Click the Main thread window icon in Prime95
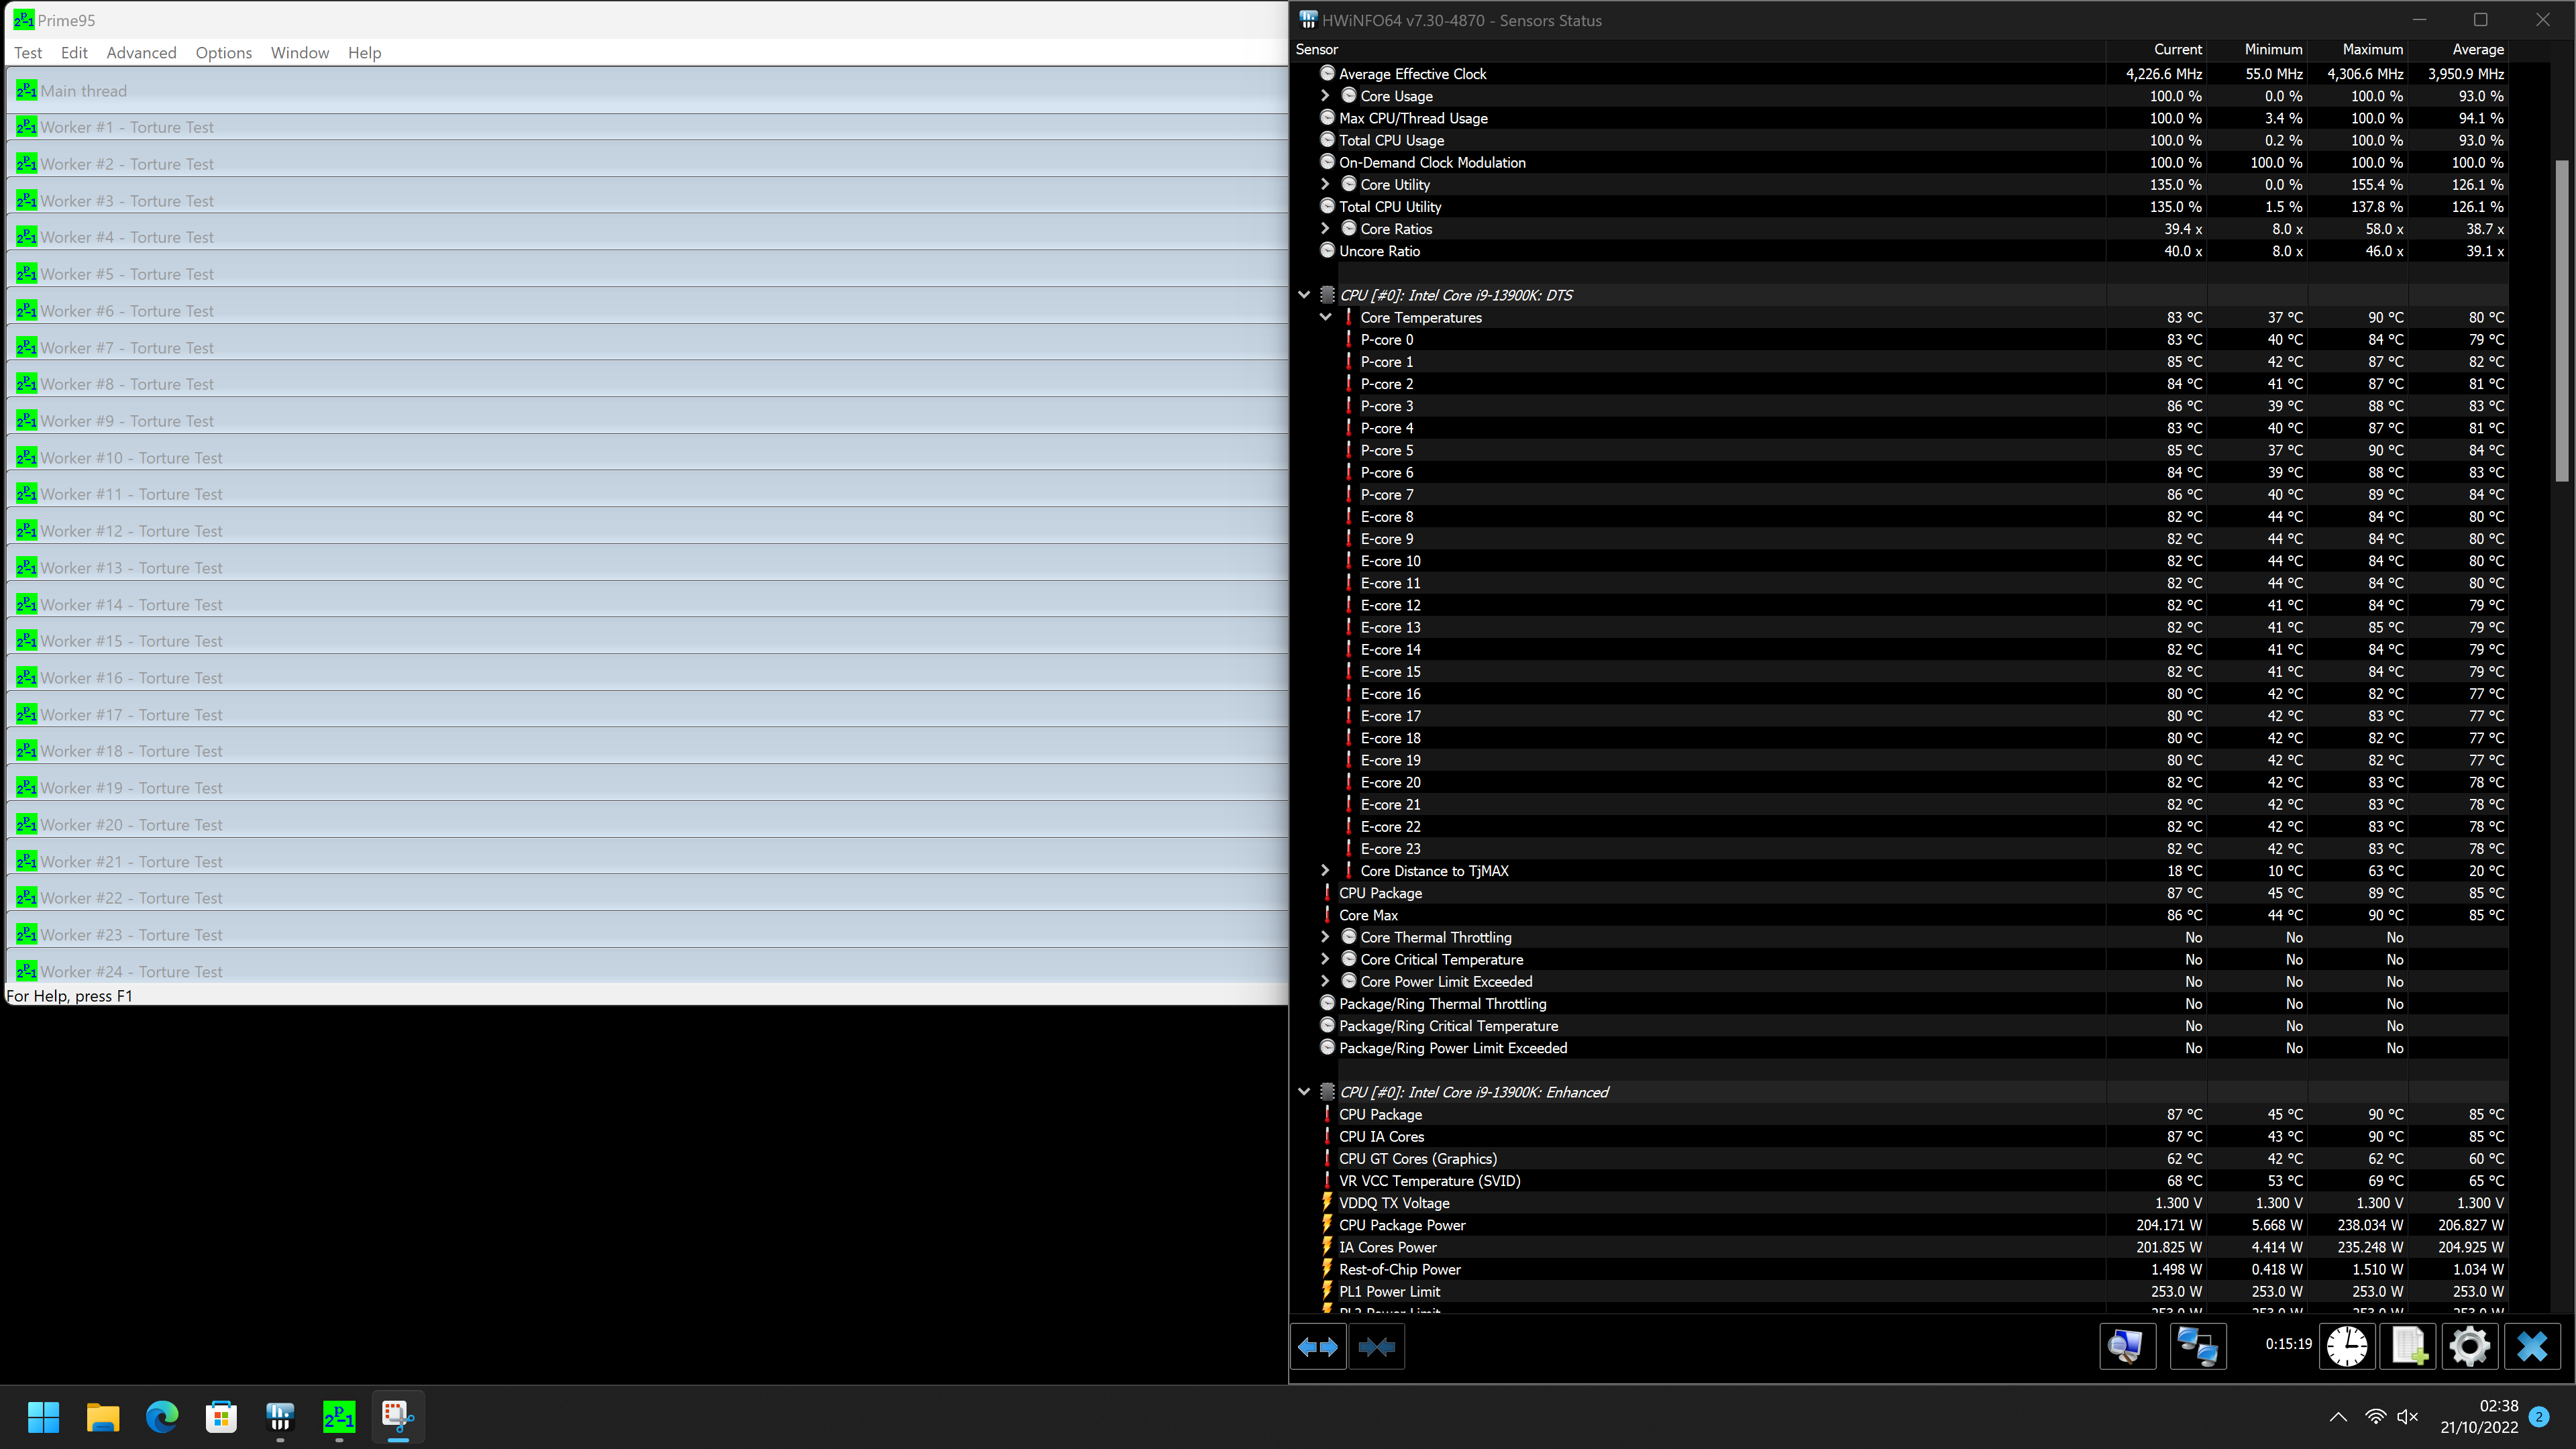The width and height of the screenshot is (2576, 1449). [x=26, y=90]
